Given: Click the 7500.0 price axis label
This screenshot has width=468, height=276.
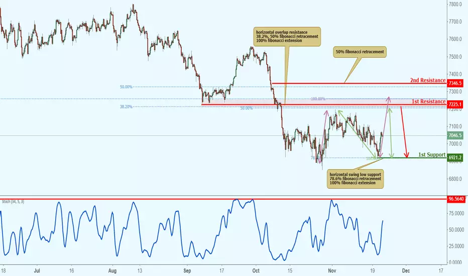Looking at the screenshot, I should pos(455,57).
